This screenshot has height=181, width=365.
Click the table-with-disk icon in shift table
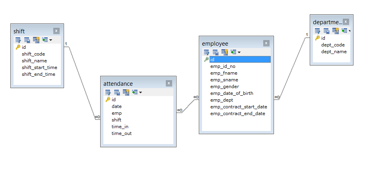[x=27, y=40]
